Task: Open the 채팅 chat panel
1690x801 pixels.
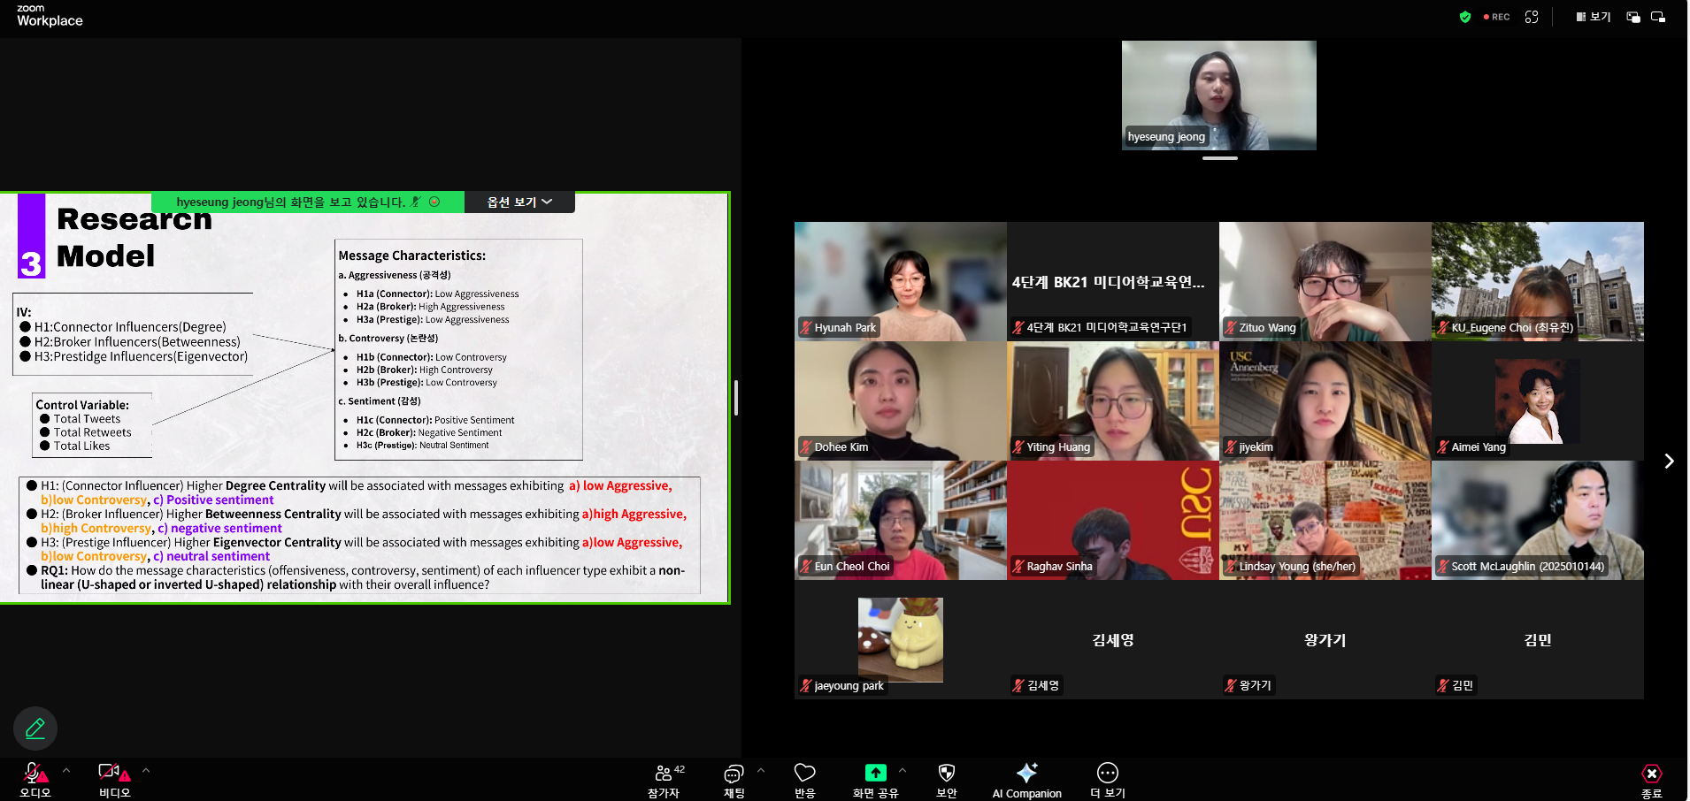Action: click(x=734, y=780)
